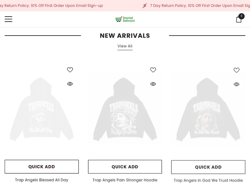Image resolution: width=250 pixels, height=187 pixels.
Task: Add Blessed All Day hoodie to wishlist
Action: click(70, 70)
